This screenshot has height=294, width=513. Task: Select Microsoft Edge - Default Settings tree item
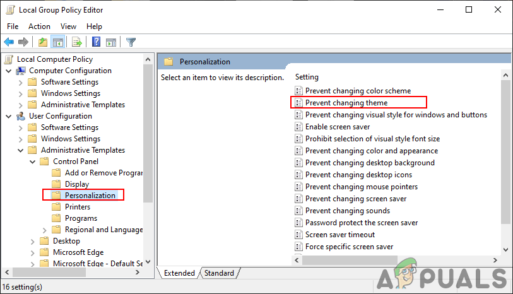(x=98, y=264)
